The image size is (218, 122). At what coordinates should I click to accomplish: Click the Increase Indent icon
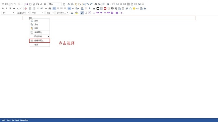tap(42, 8)
